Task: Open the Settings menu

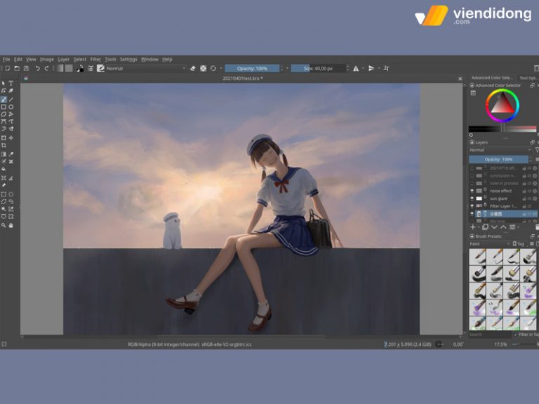Action: (128, 59)
